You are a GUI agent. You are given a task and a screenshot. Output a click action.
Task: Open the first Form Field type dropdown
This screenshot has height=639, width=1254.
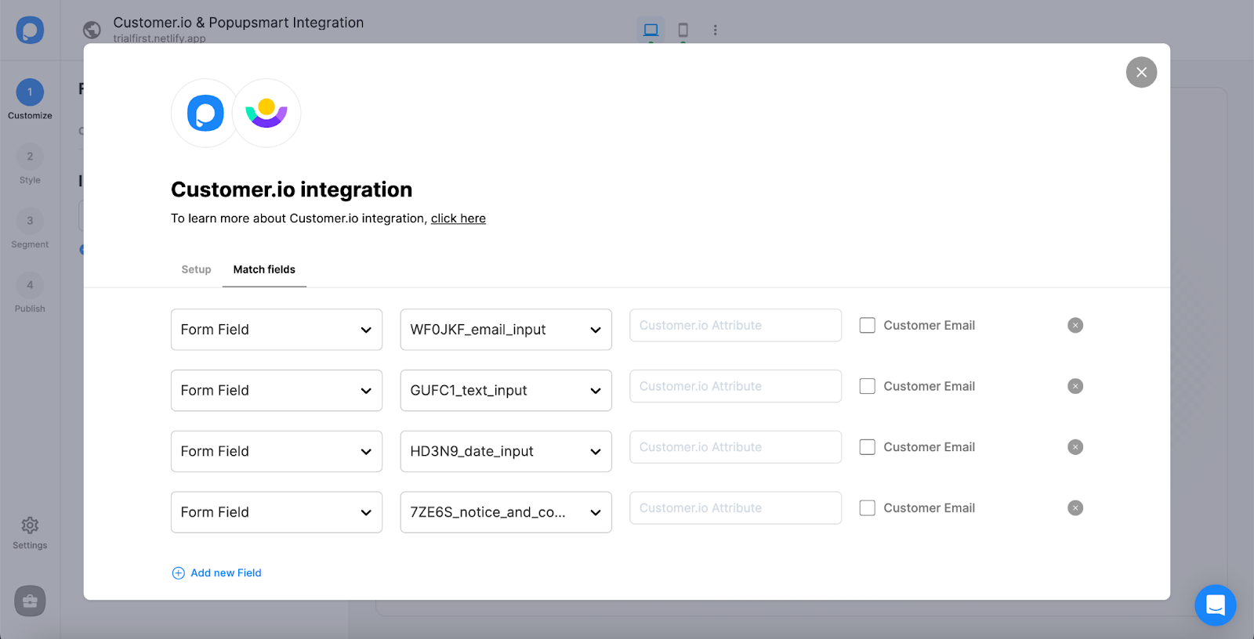pos(276,330)
